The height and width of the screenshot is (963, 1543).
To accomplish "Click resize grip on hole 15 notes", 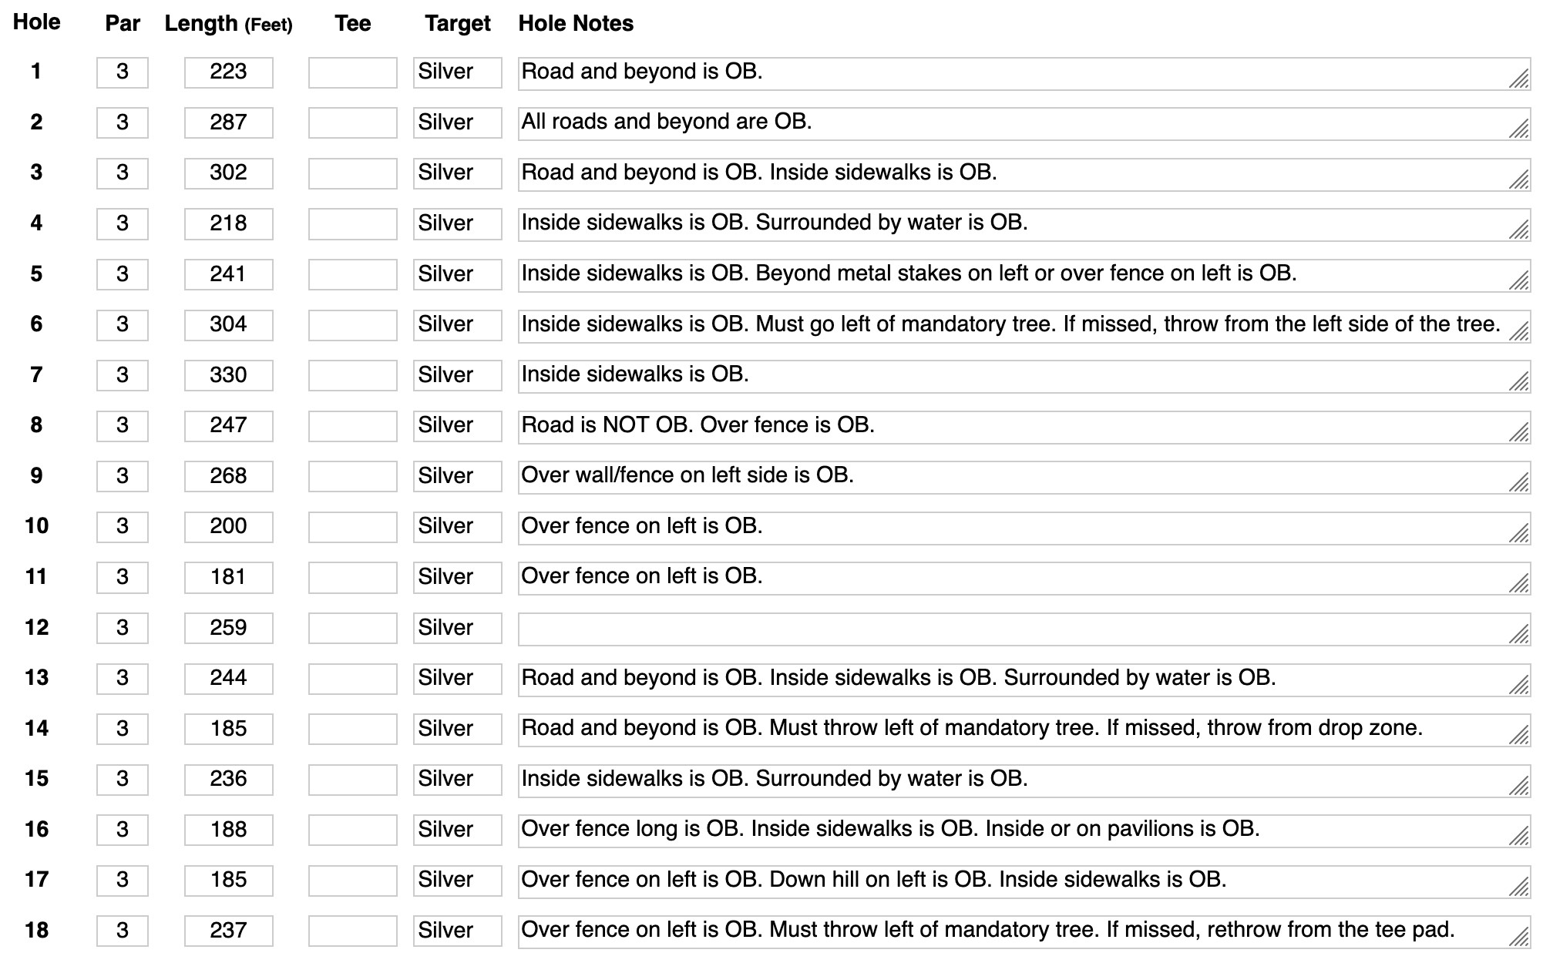I will [1518, 786].
